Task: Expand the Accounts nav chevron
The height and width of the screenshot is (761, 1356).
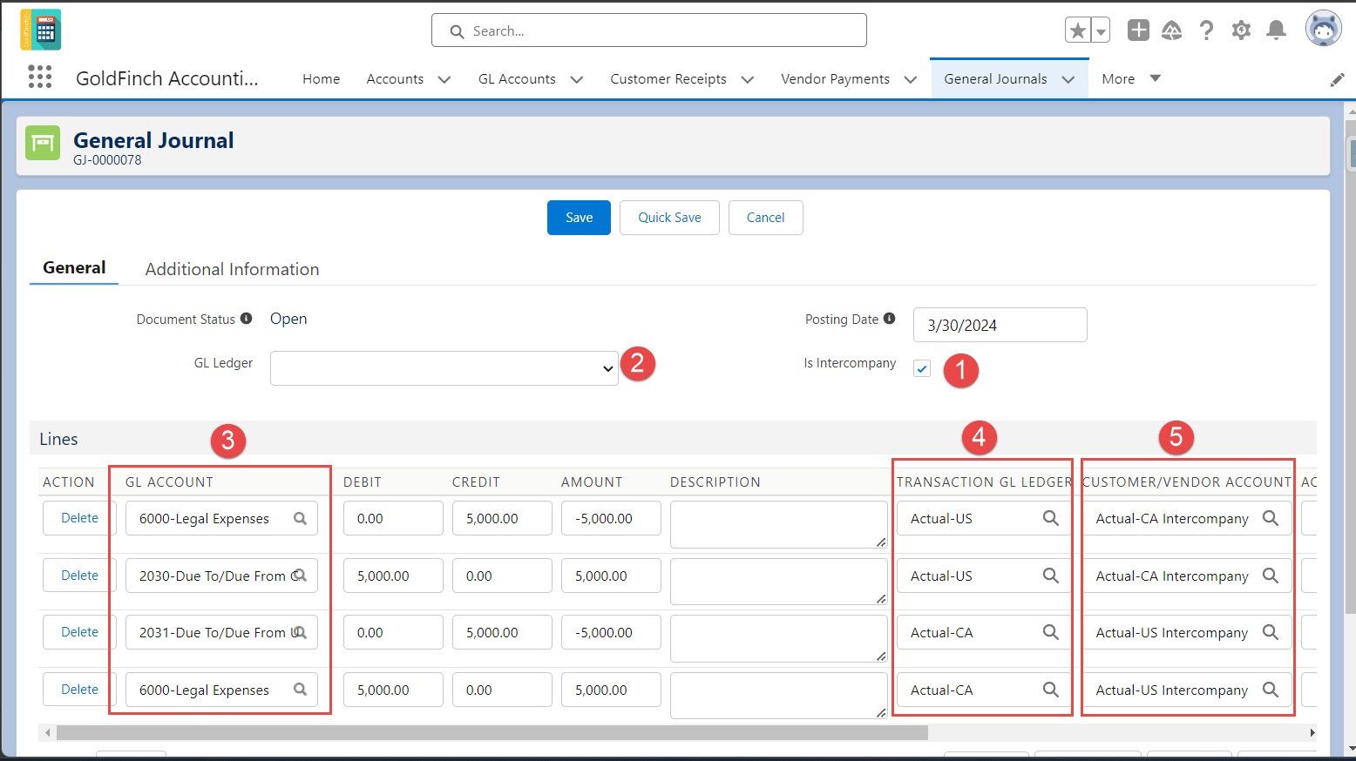Action: pyautogui.click(x=444, y=79)
